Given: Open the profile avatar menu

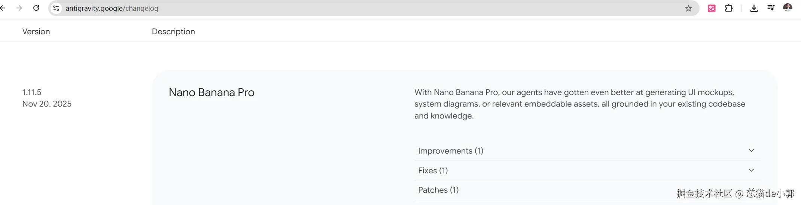Looking at the screenshot, I should coord(788,8).
